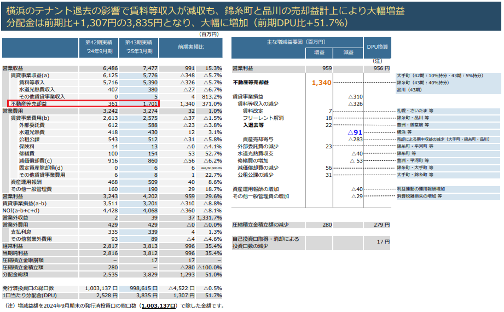The width and height of the screenshot is (504, 312).
Task: Click the 営業外収益 row label
Action: (15, 217)
